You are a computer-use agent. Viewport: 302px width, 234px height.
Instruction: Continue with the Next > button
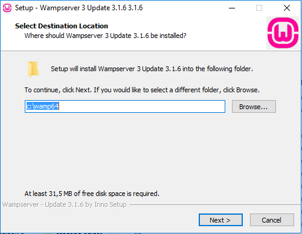[x=220, y=220]
